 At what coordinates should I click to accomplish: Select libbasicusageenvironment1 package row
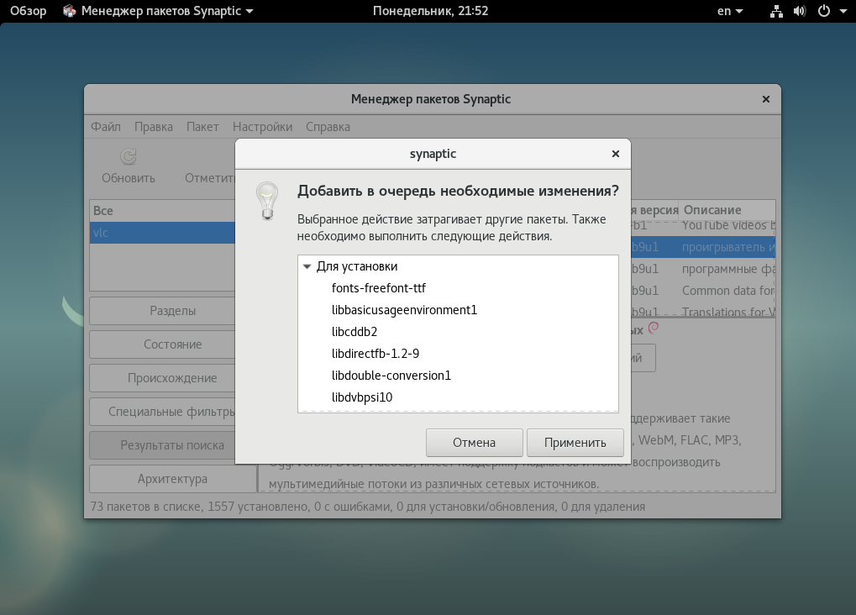[x=458, y=310]
